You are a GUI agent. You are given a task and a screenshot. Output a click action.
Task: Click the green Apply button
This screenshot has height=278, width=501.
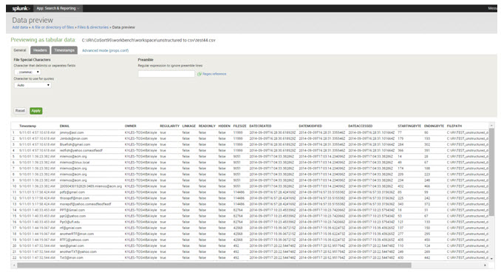[x=36, y=111]
